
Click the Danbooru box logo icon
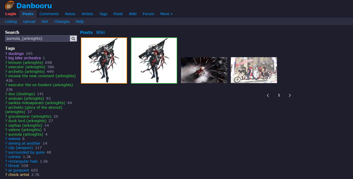click(10, 5)
